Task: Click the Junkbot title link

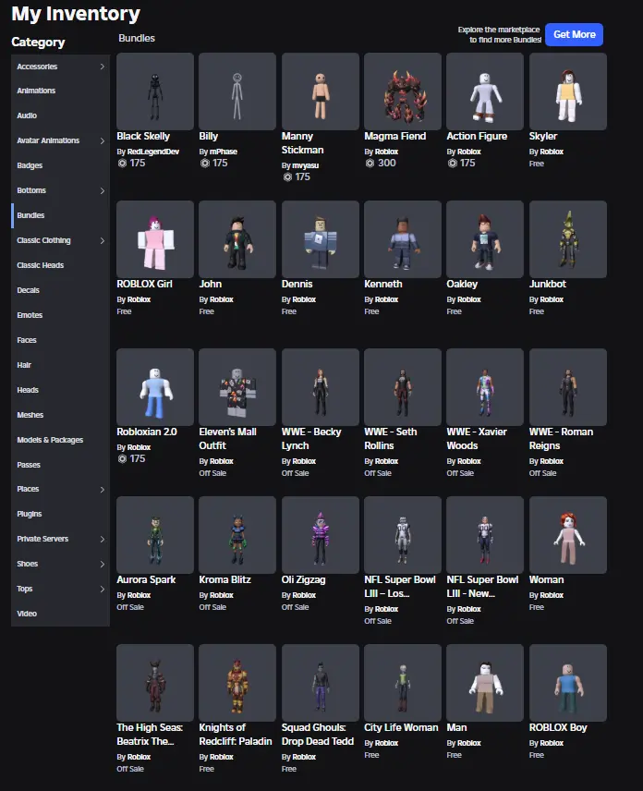Action: [547, 284]
